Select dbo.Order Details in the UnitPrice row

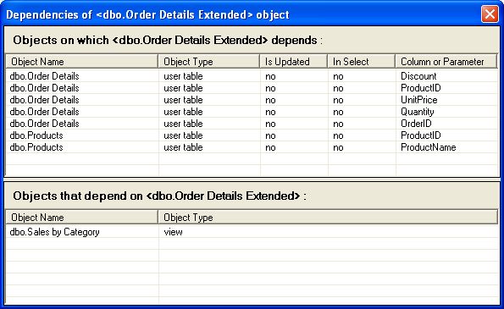coord(44,100)
